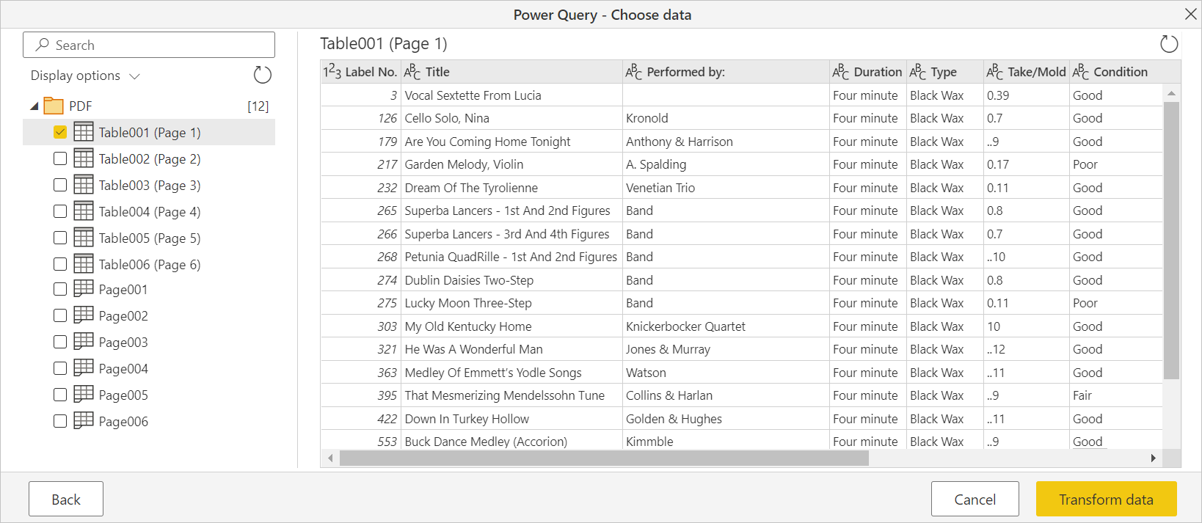Click the 'Buck Dance Medley (Accorion)' cell
1202x523 pixels.
(x=511, y=442)
